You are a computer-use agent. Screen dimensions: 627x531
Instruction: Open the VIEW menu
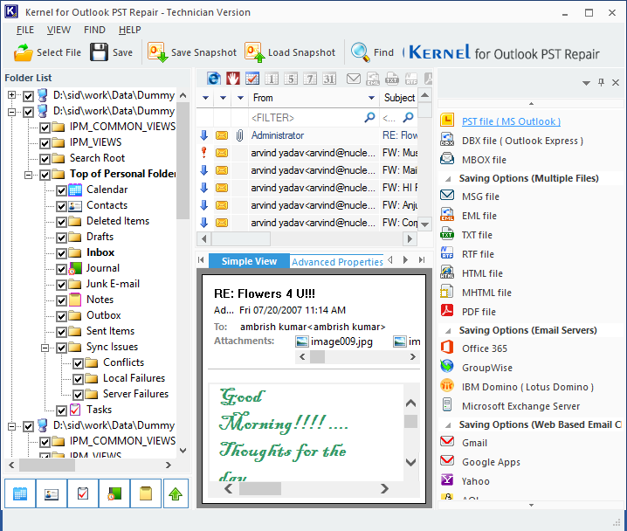point(59,30)
